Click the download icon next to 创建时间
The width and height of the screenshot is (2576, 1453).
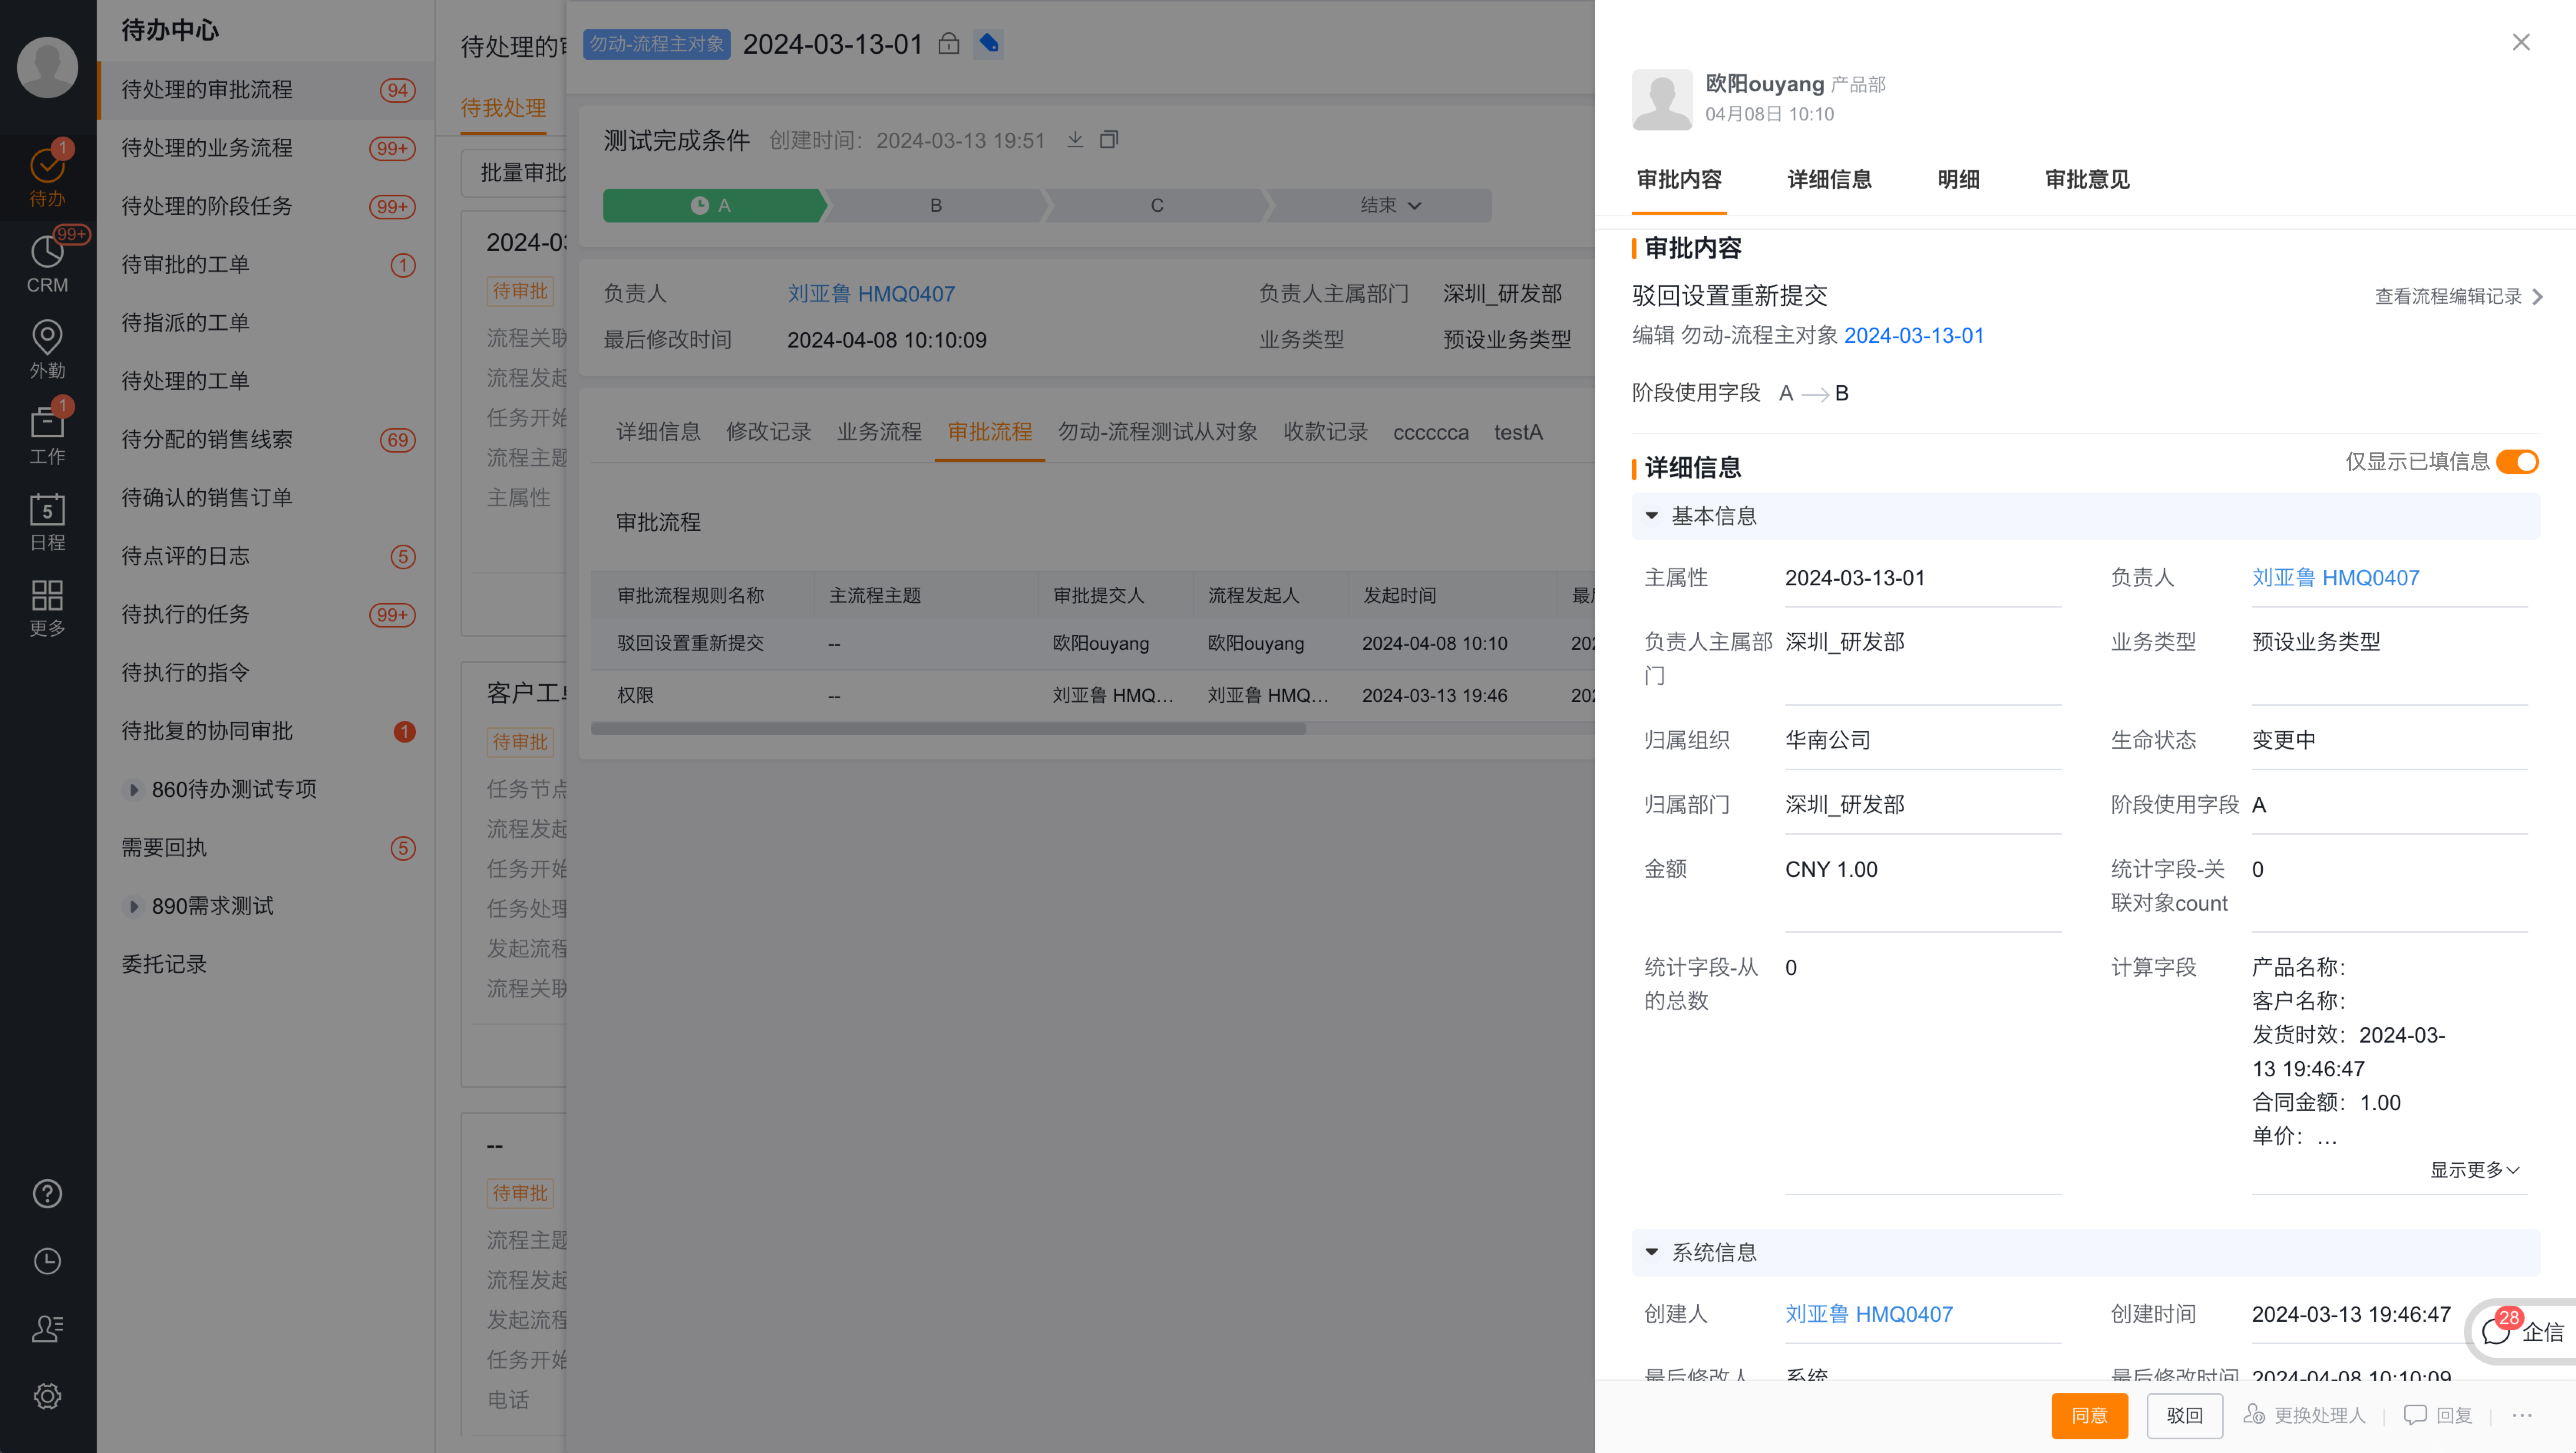[x=1075, y=140]
